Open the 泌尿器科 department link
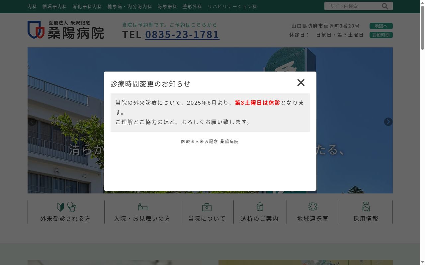 (167, 6)
